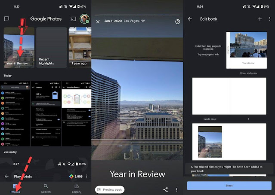Tap the Las Vegas, NV location label

(134, 21)
